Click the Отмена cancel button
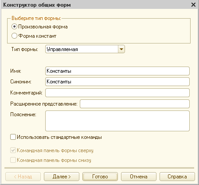The width and height of the screenshot is (199, 185). (x=139, y=177)
